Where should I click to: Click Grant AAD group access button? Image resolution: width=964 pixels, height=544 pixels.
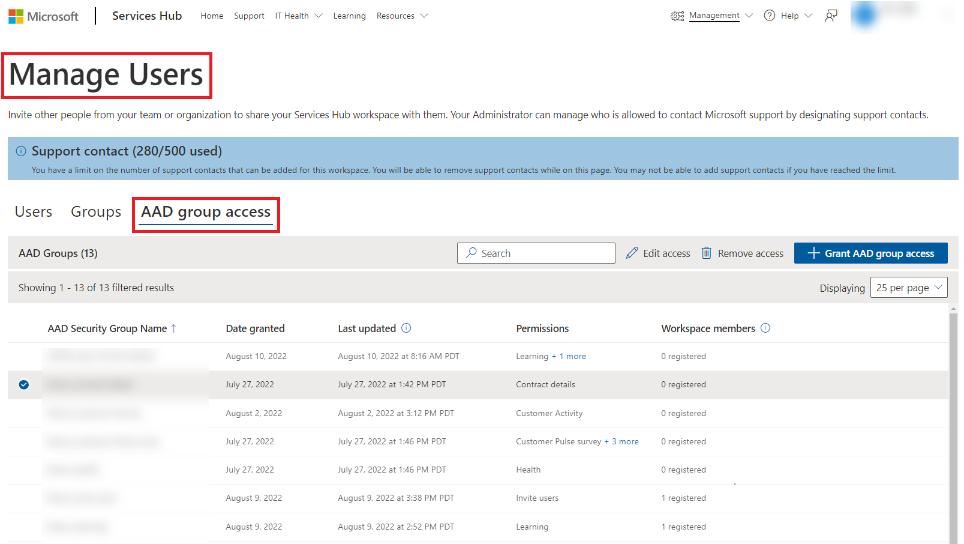pos(870,253)
